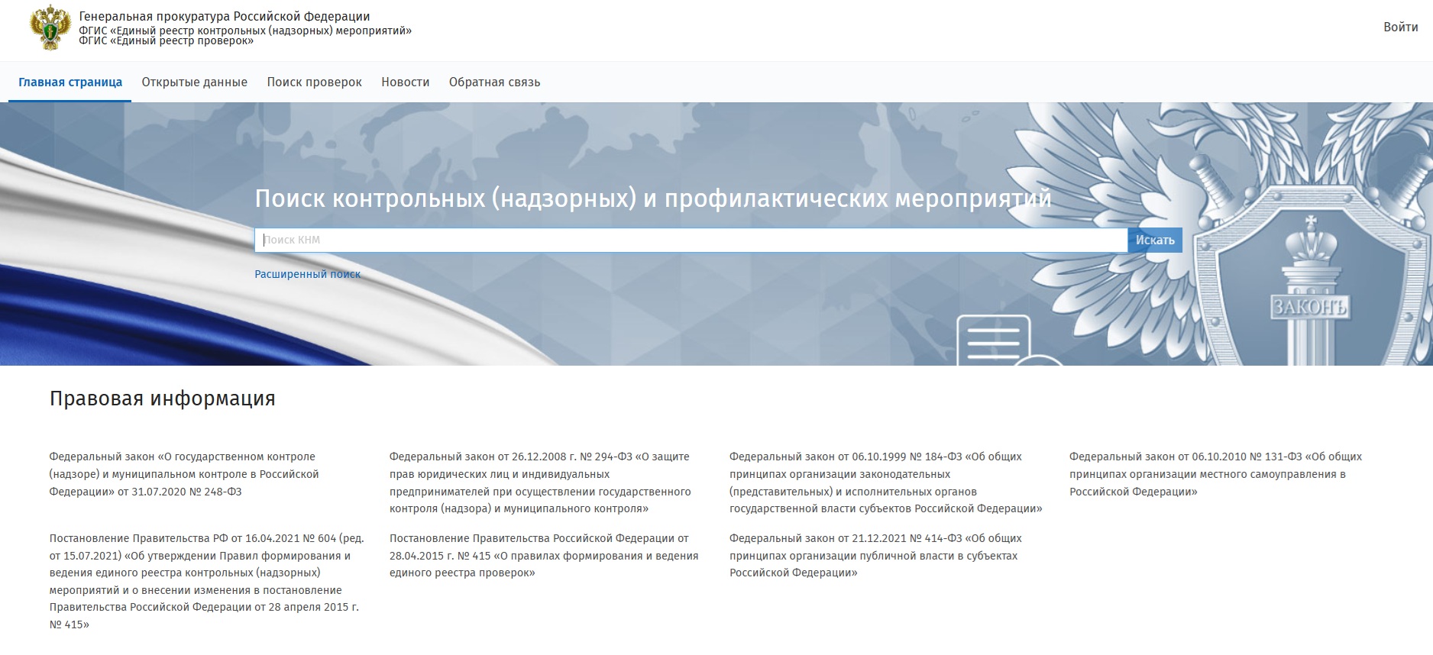
Task: Click the Prosecutor General emblem logo
Action: pos(50,27)
